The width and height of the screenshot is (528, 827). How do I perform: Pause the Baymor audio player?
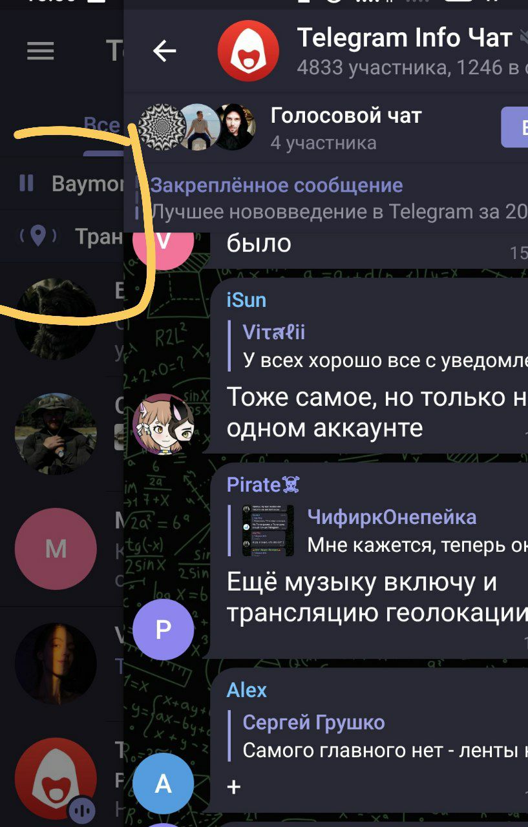pos(26,183)
